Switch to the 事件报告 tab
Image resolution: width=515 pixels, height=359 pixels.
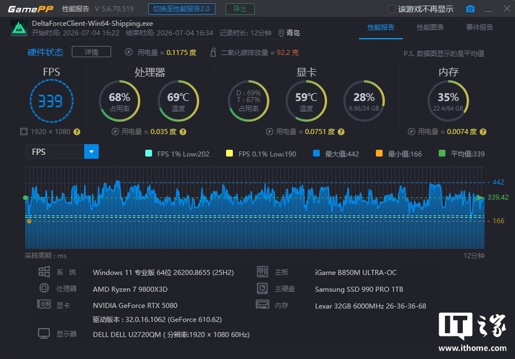[480, 27]
